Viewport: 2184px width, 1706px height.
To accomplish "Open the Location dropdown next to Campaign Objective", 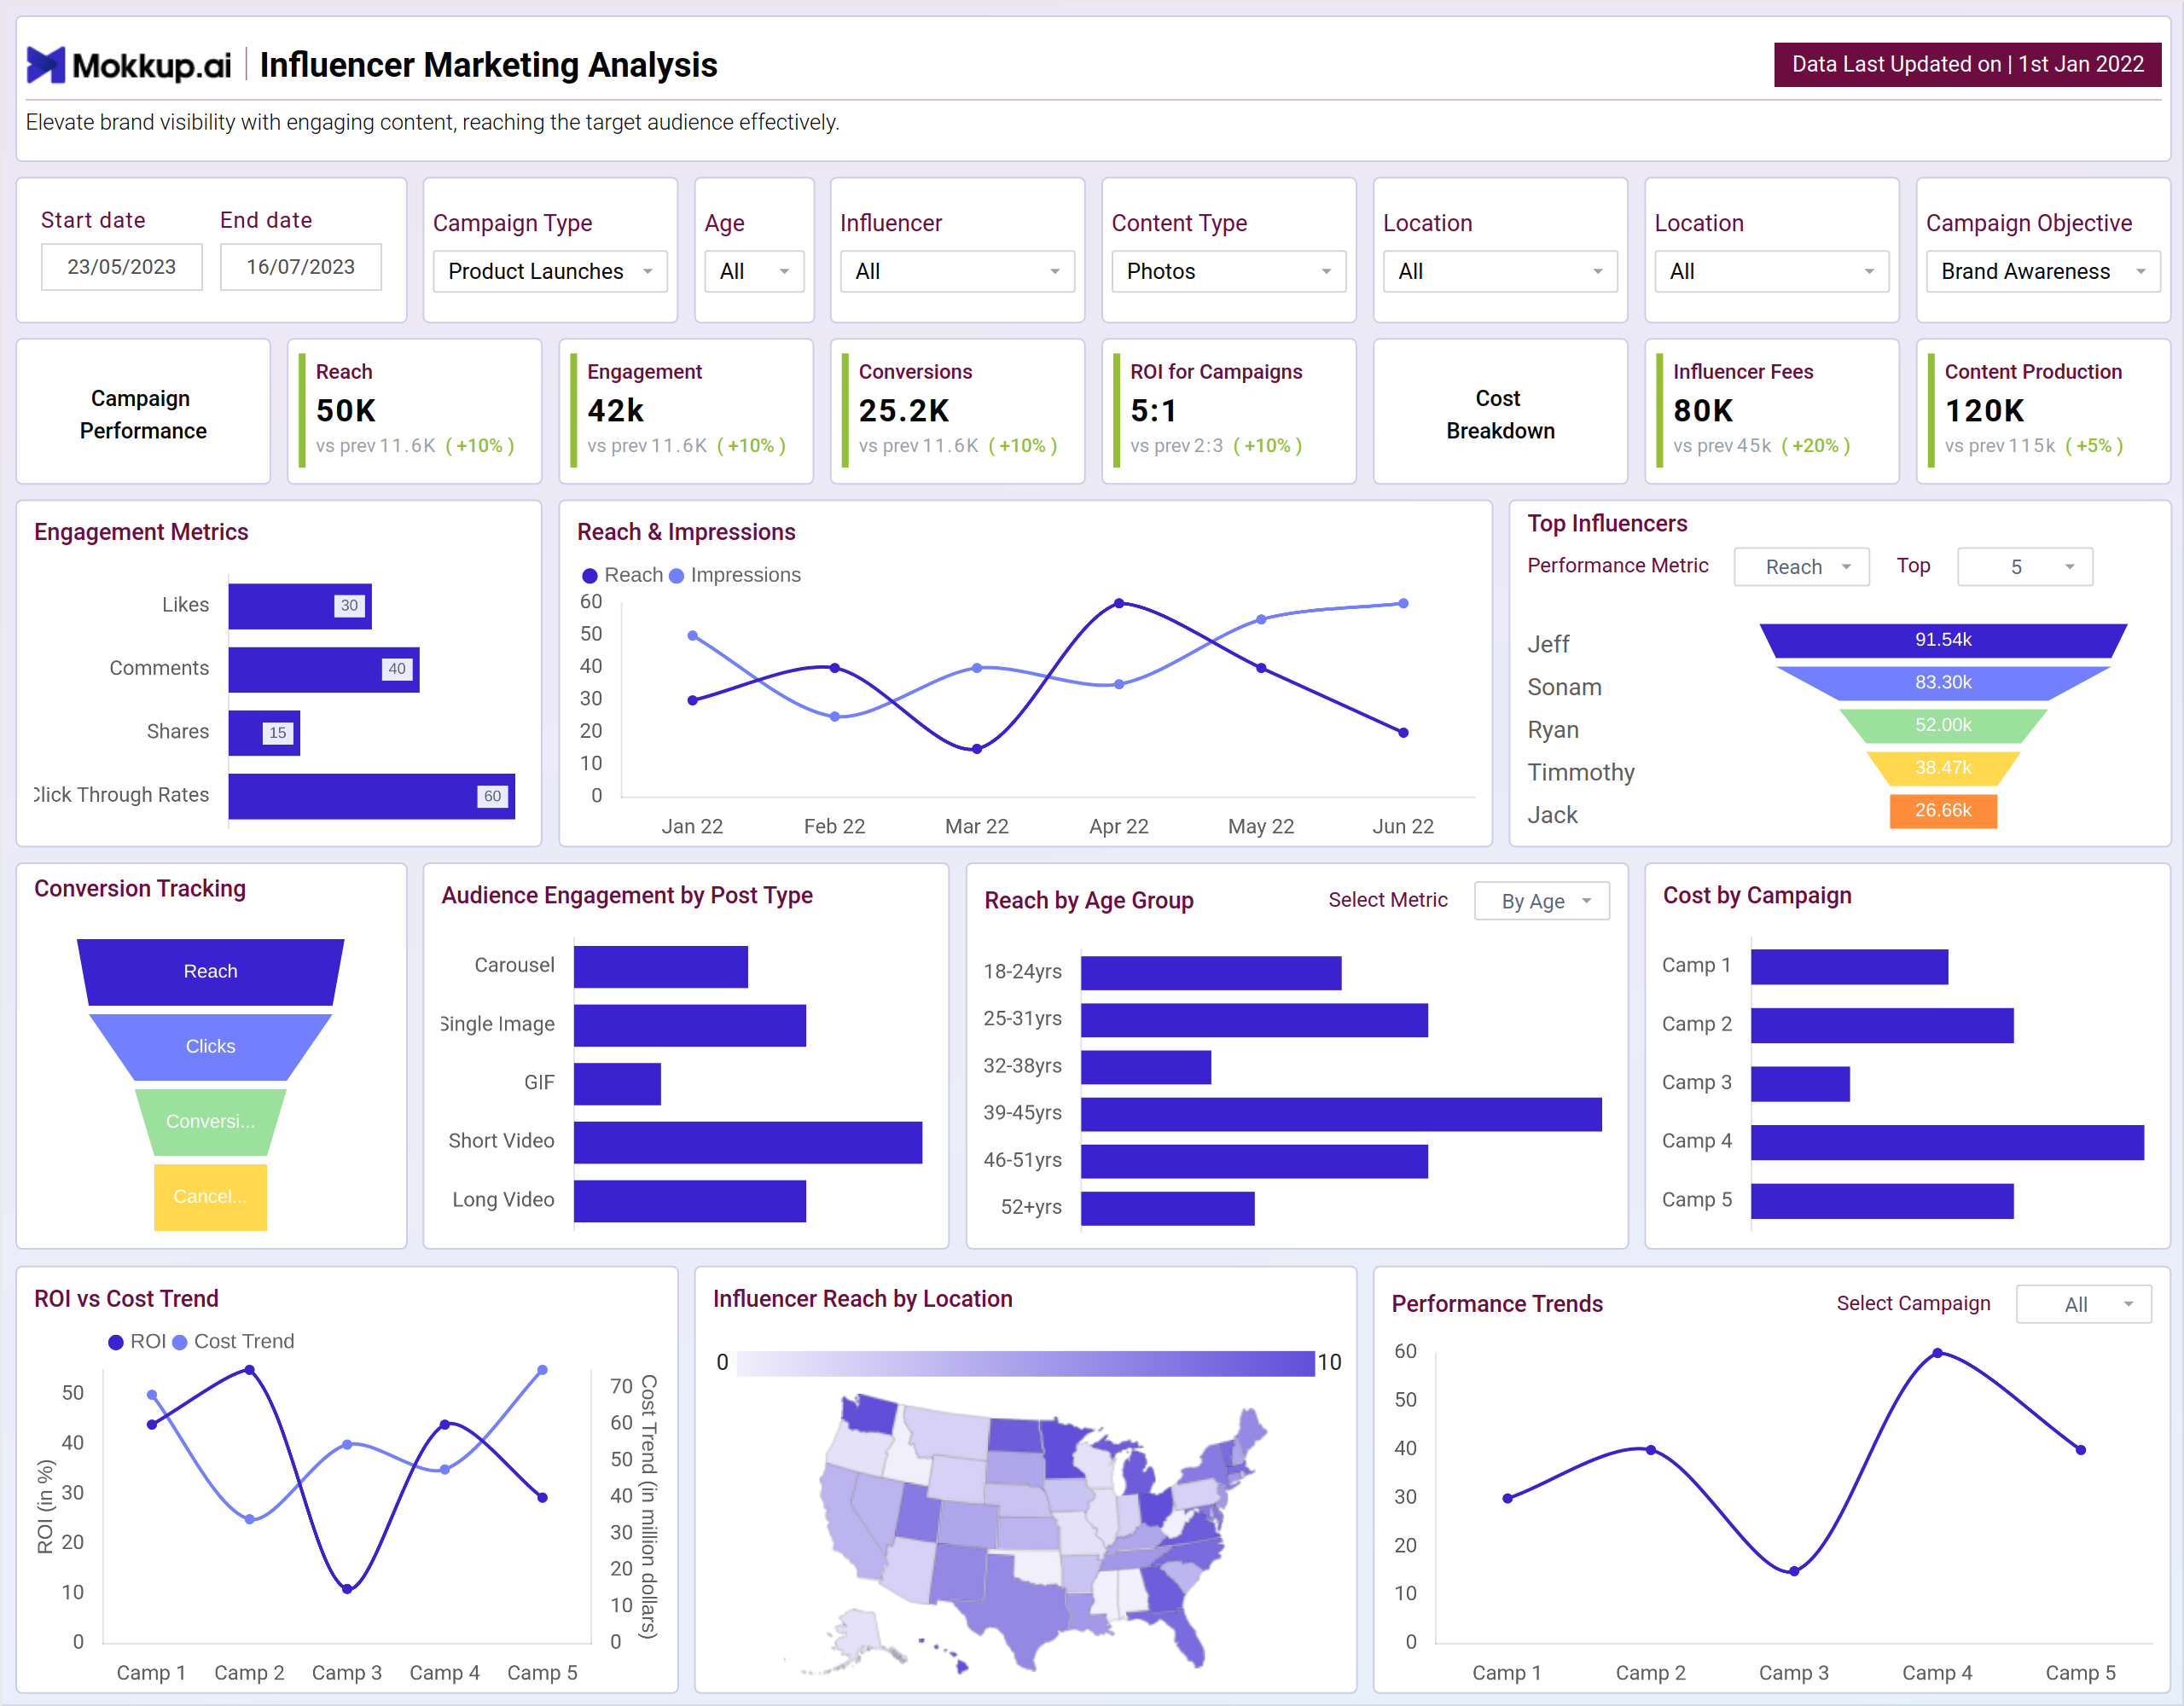I will point(1772,271).
